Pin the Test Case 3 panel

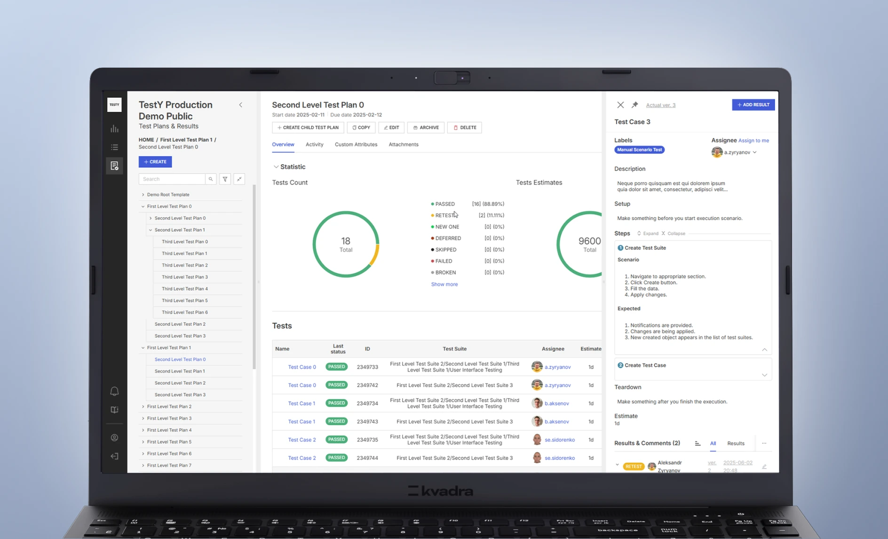[x=634, y=105]
